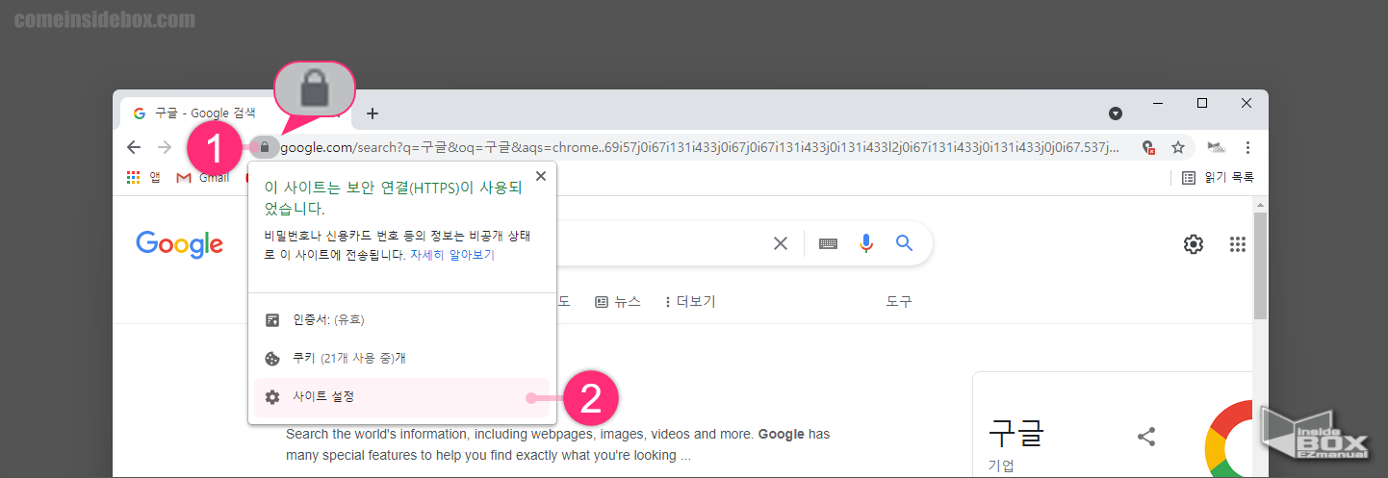Open the 앱 apps bookmark shortcut
This screenshot has height=478, width=1388.
(x=143, y=177)
